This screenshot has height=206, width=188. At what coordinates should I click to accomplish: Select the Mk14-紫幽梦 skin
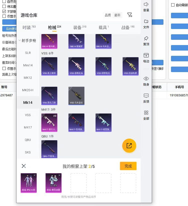point(76,41)
